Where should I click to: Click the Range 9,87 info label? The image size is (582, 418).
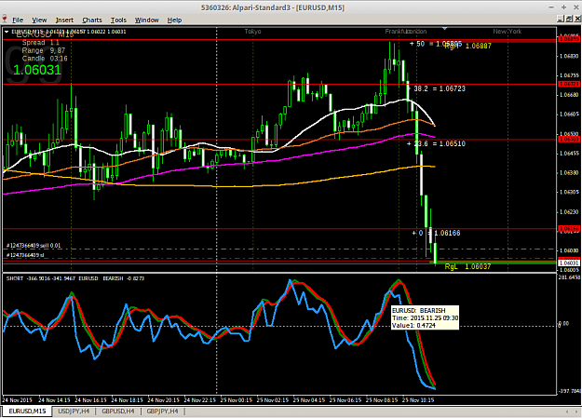pyautogui.click(x=44, y=50)
